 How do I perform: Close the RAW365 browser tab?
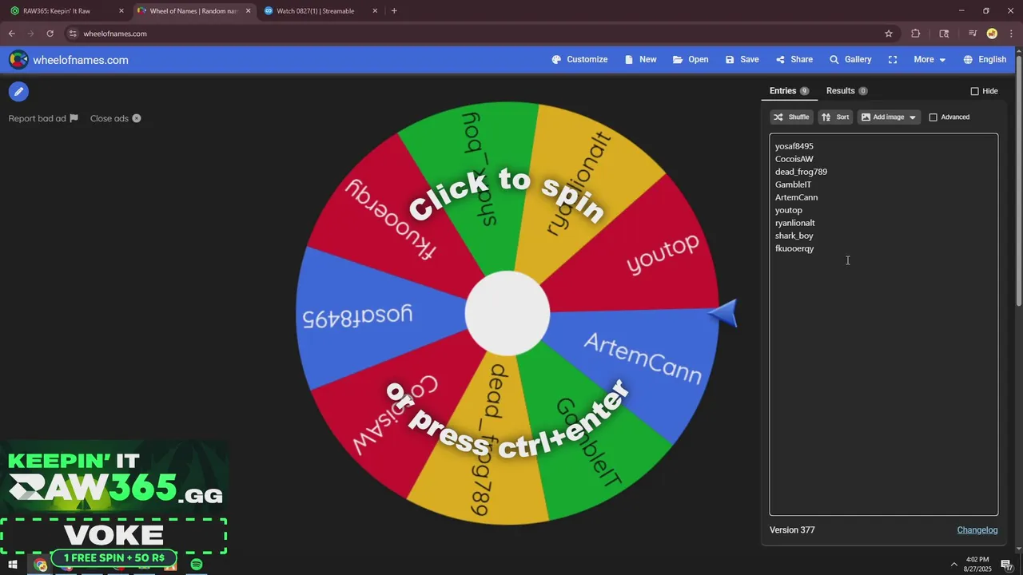coord(121,11)
